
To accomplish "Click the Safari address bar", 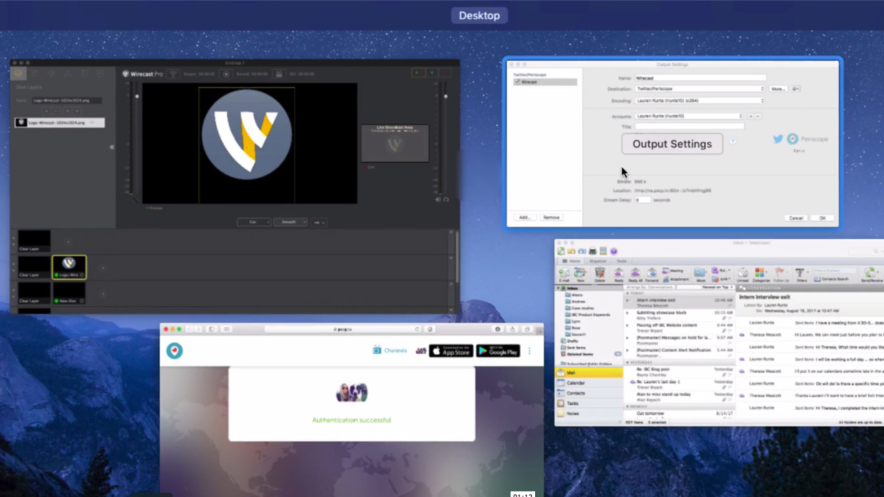I will (343, 329).
